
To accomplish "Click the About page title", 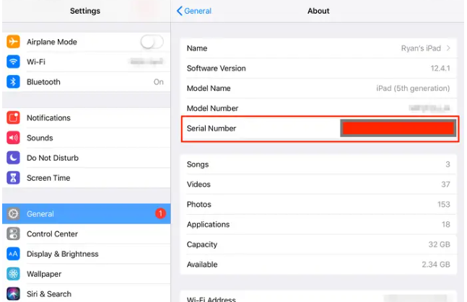I will click(318, 11).
